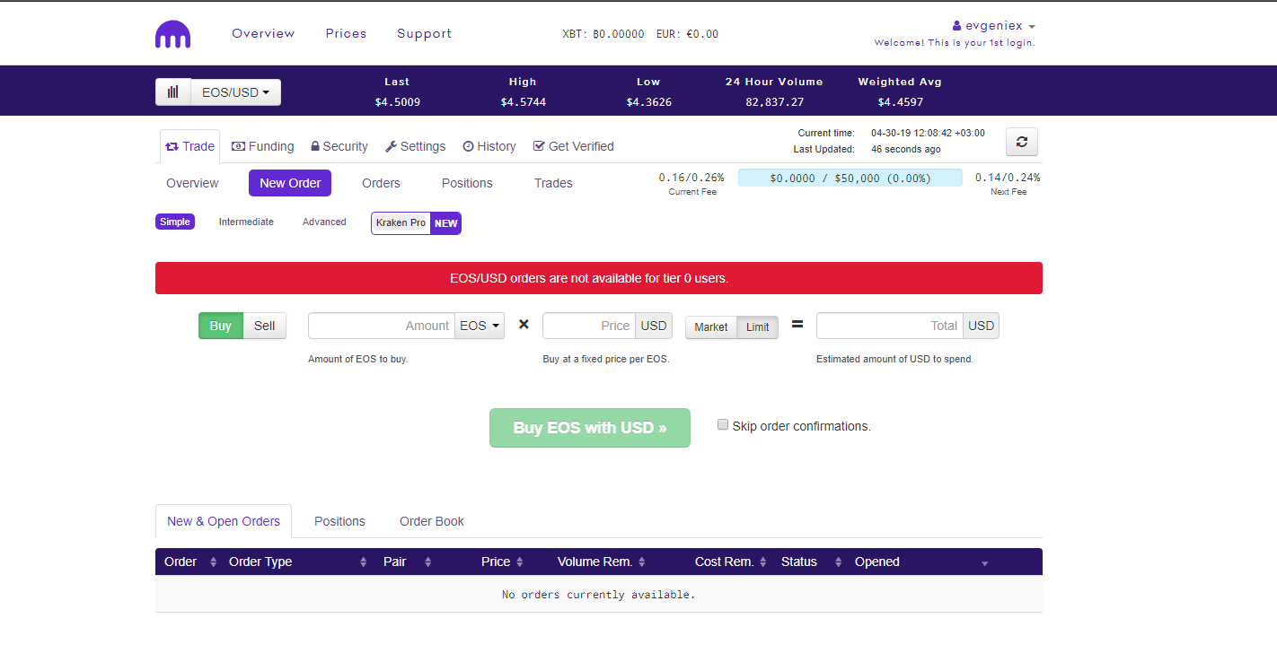Choose Intermediate order form mode

tap(246, 222)
